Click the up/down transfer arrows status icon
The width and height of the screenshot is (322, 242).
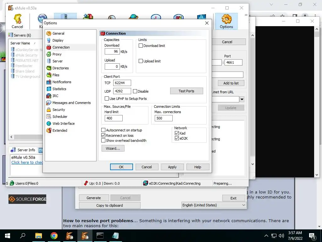coord(86,183)
